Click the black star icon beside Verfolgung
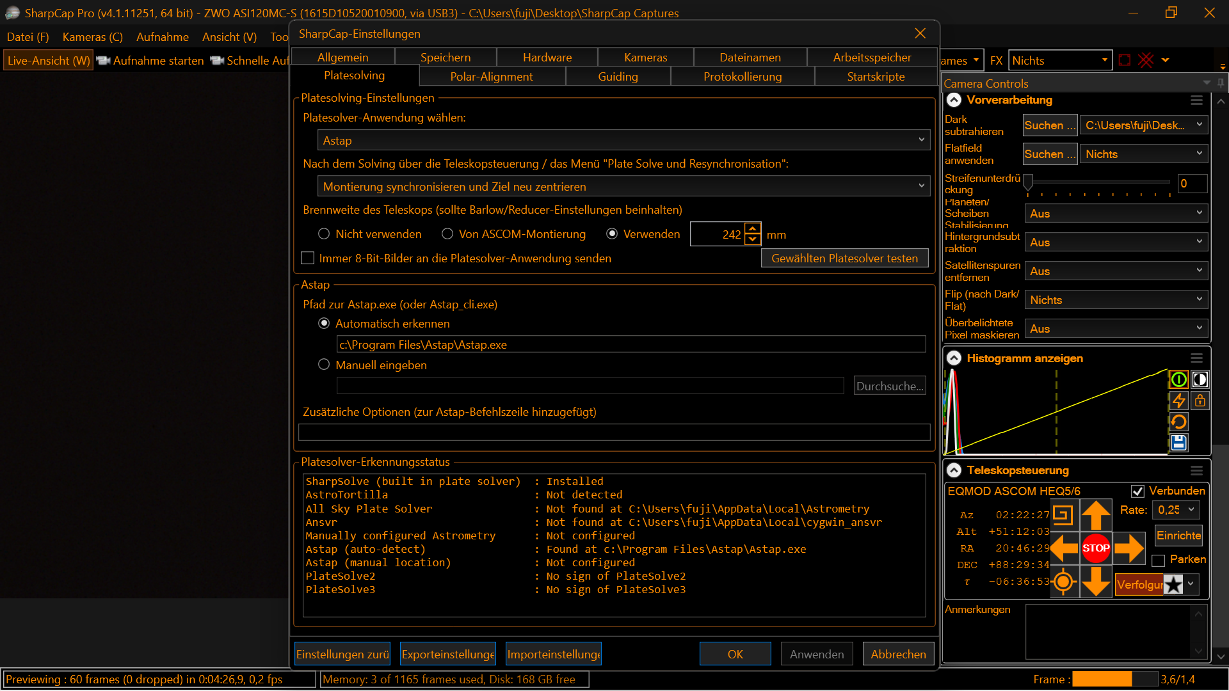This screenshot has width=1229, height=691. click(1173, 584)
